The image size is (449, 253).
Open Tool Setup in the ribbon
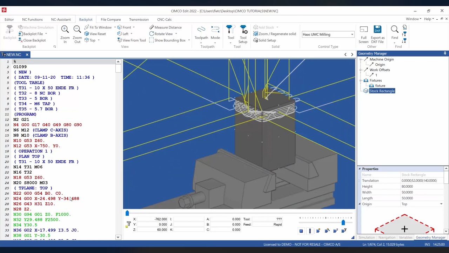pyautogui.click(x=243, y=34)
